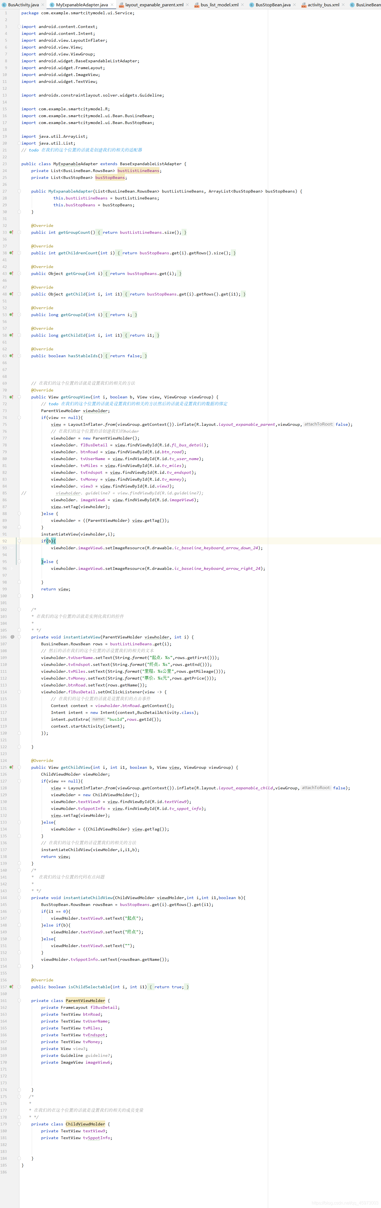
Task: Click the ic_baseline_keyboard_arrow_down_24 drawable reference
Action: click(217, 548)
